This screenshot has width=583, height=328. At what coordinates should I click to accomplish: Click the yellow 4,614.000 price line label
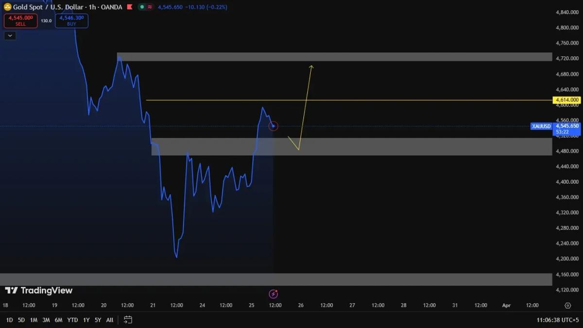[x=566, y=100]
